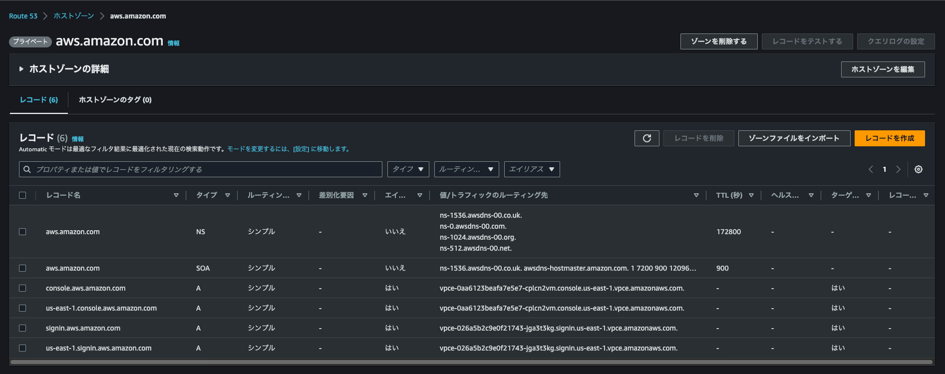Screen dimensions: 945x374
Task: Select us-east-1.console.aws.amazon.com record checkbox
Action: point(22,308)
